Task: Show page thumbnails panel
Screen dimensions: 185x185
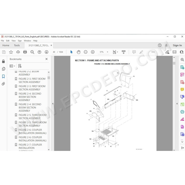Action: tap(3, 69)
